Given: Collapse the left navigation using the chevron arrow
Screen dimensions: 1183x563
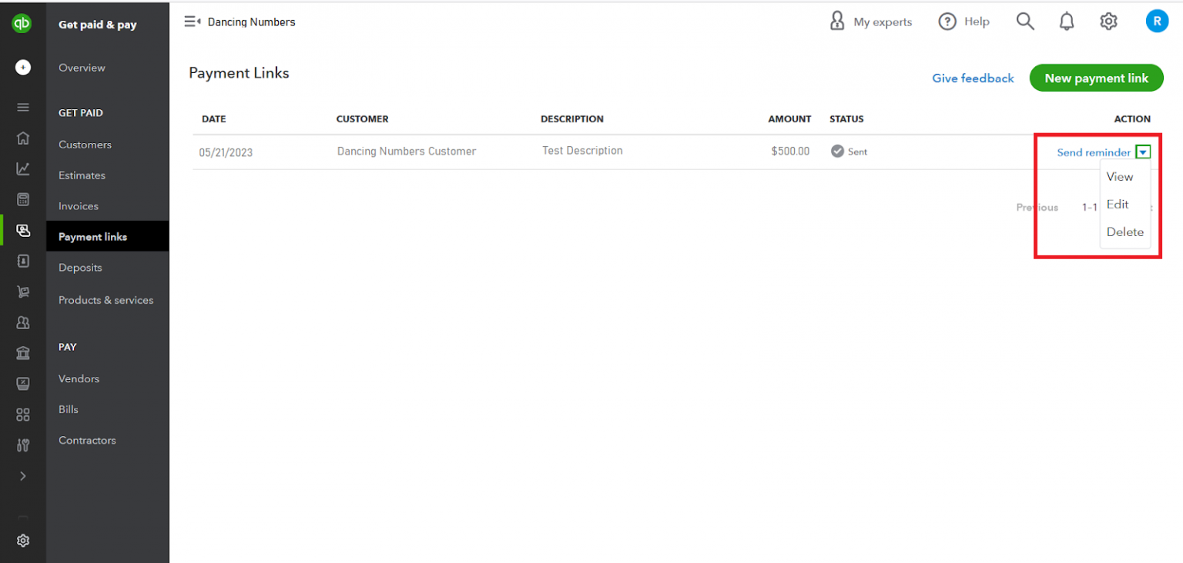Looking at the screenshot, I should click(23, 476).
